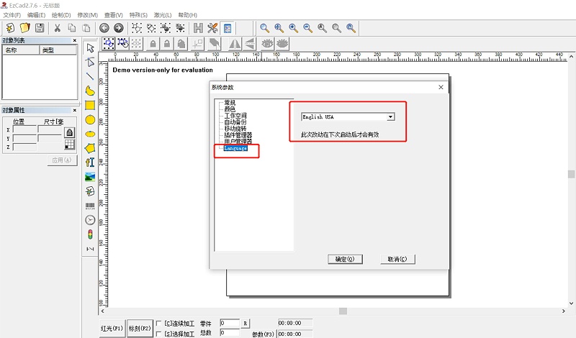Select the arrow pick tool
Viewport: 576px width, 338px height.
coord(90,48)
